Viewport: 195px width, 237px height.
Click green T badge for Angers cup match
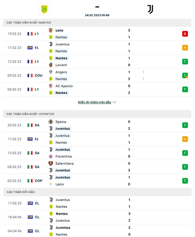[x=185, y=76]
